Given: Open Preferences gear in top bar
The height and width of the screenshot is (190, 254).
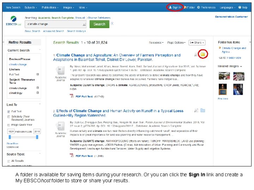Looking at the screenshot, I should coord(199,7).
